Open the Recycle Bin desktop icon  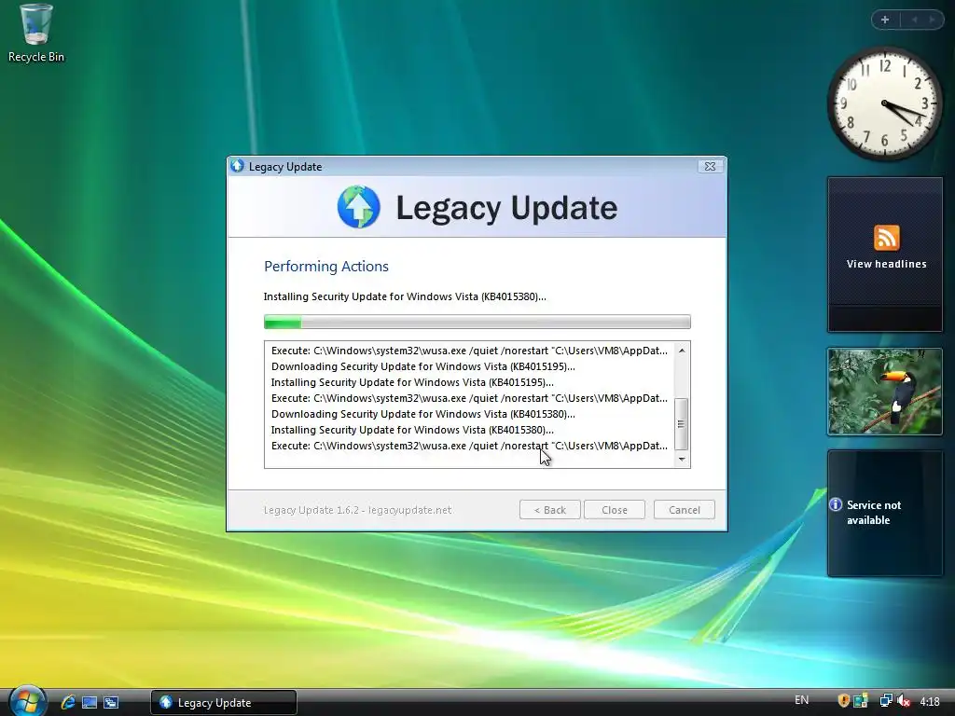(x=36, y=33)
